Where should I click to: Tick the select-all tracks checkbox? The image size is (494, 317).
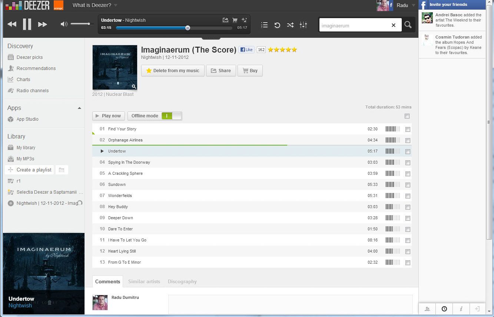[407, 116]
